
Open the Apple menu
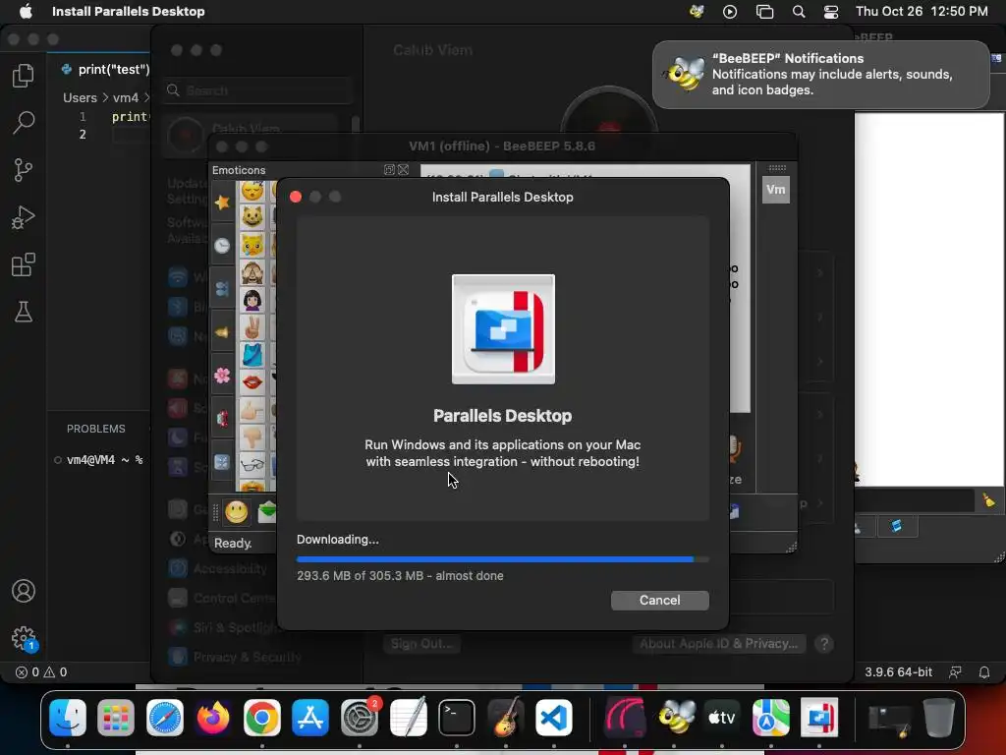[26, 12]
